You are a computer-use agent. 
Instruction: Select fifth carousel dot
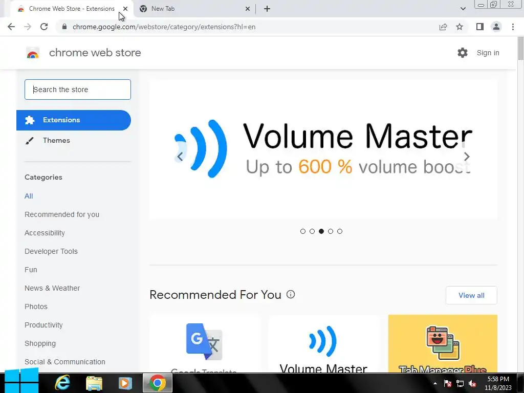pyautogui.click(x=340, y=231)
